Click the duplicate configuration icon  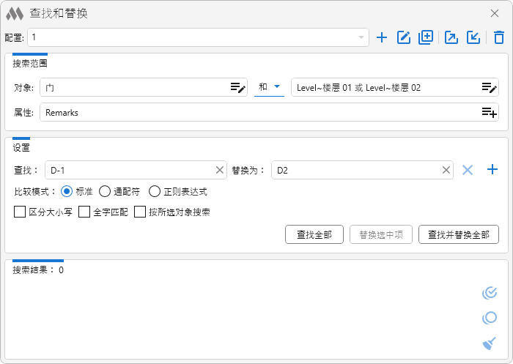tap(426, 37)
